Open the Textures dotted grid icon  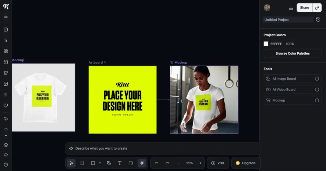(x=6, y=95)
